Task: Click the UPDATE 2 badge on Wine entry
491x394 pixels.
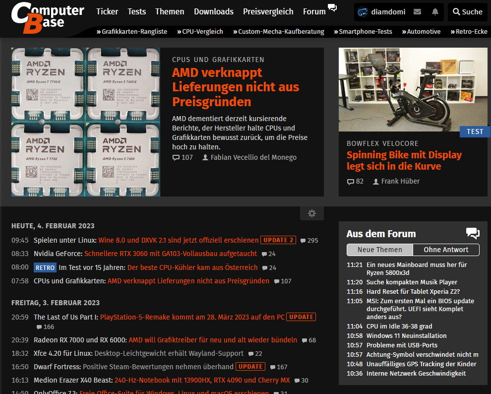Action: pyautogui.click(x=278, y=240)
